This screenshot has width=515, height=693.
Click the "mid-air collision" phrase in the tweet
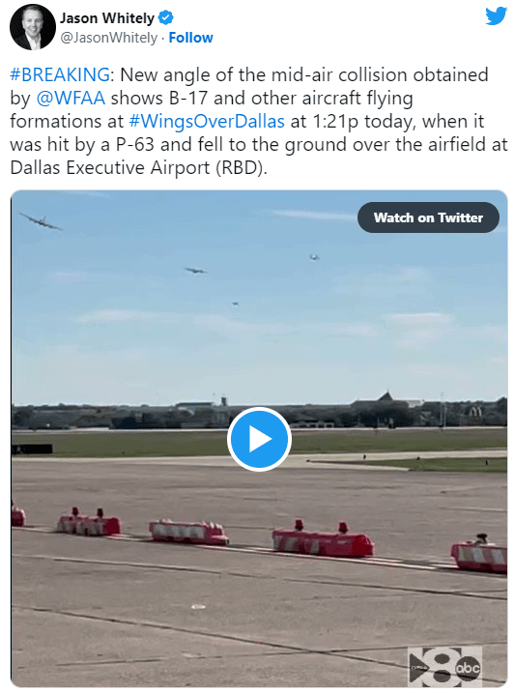click(x=339, y=74)
